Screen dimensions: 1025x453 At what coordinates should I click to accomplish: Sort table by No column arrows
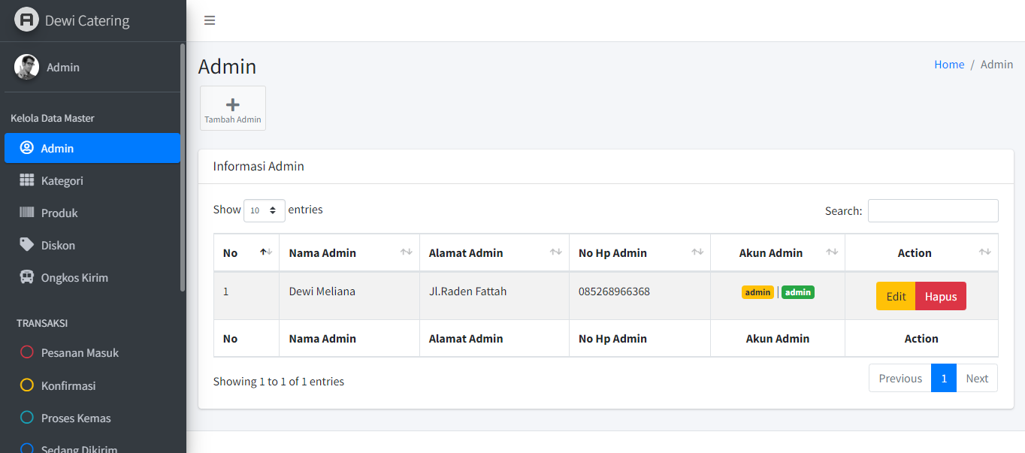[266, 252]
